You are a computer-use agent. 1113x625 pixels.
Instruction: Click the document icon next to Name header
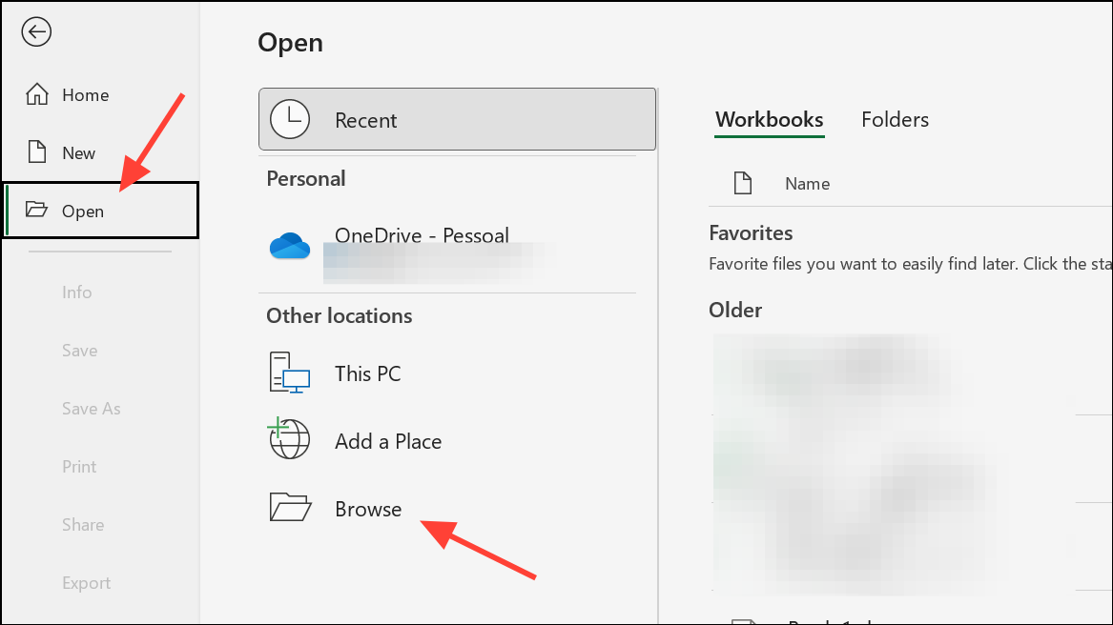tap(743, 182)
